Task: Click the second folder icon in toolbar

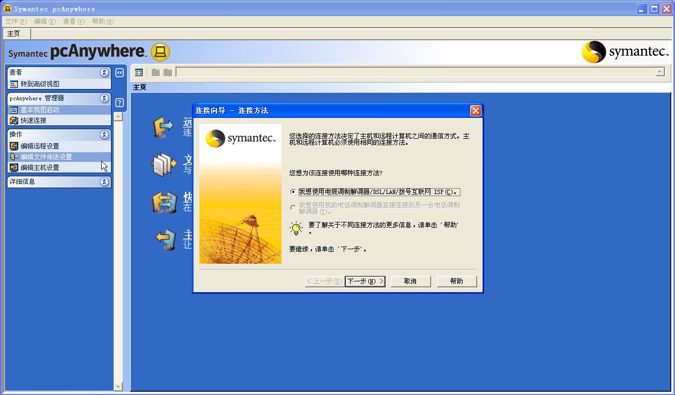Action: 168,72
